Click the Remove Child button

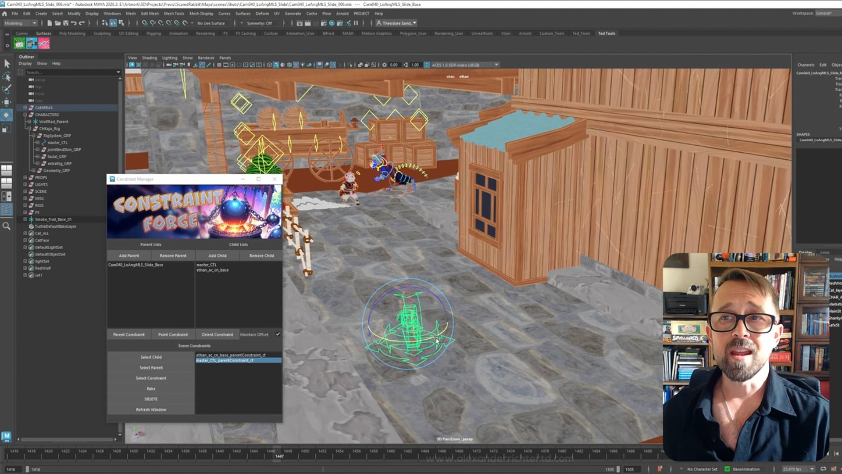click(261, 256)
